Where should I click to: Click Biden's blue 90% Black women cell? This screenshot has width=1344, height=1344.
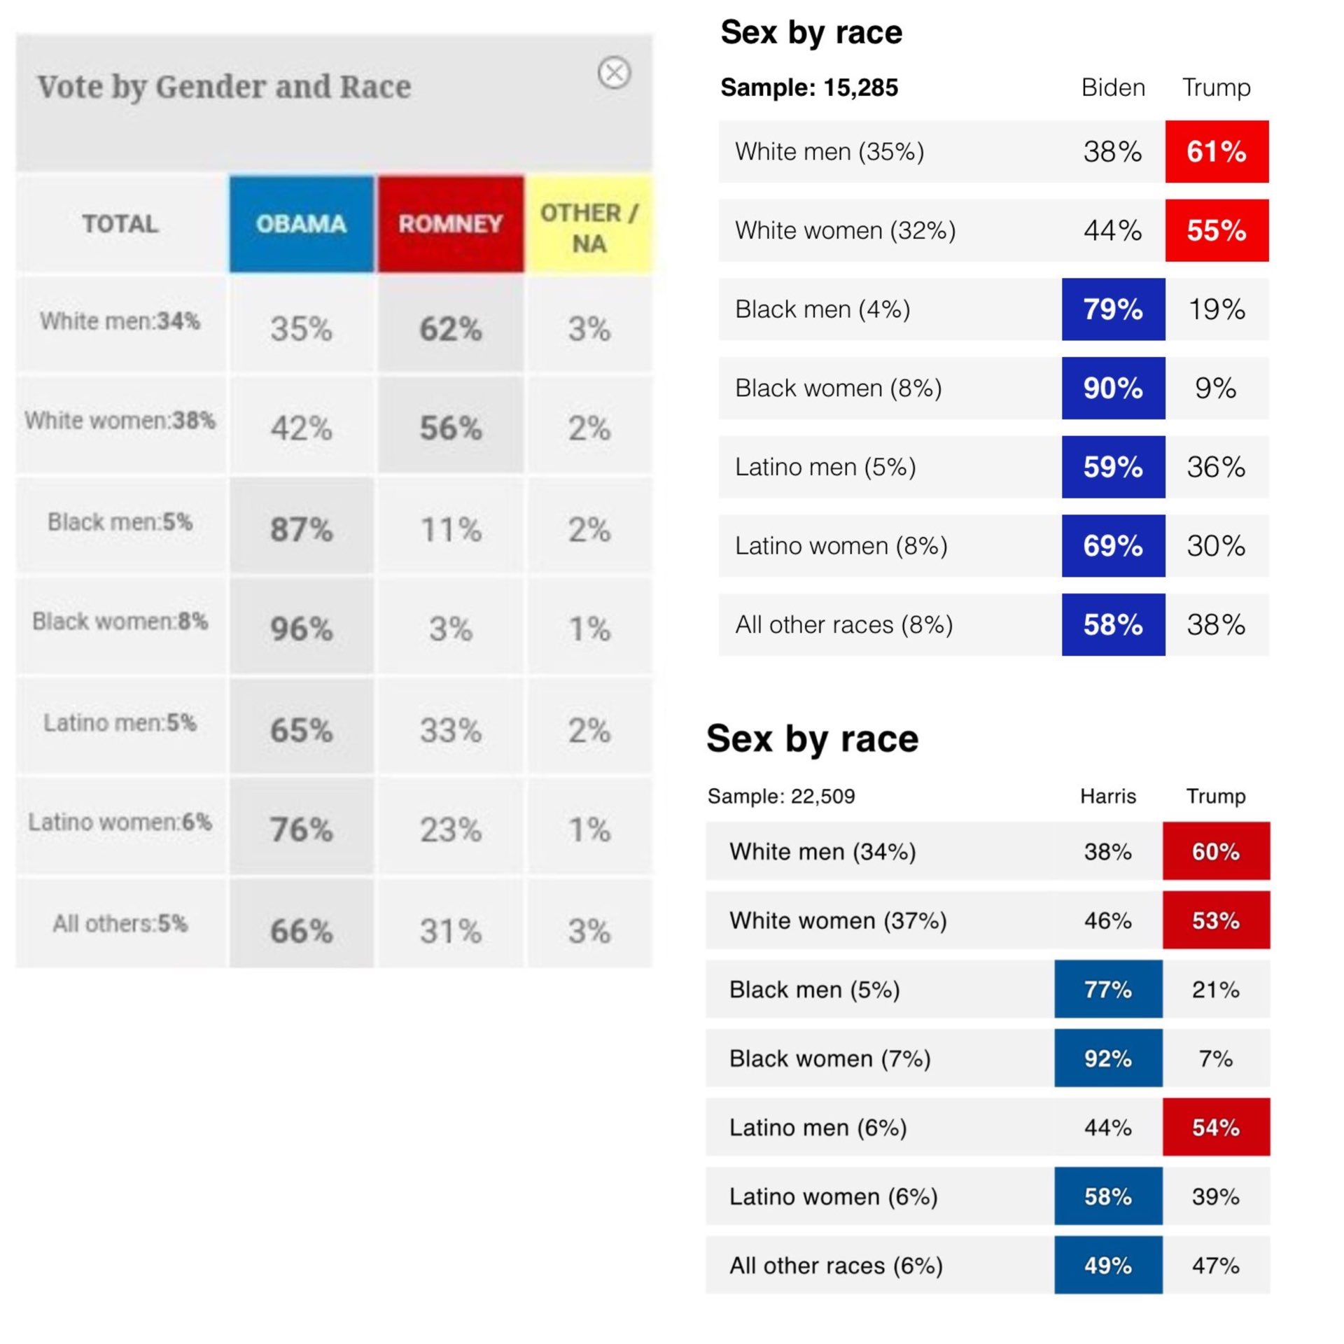click(x=1113, y=388)
